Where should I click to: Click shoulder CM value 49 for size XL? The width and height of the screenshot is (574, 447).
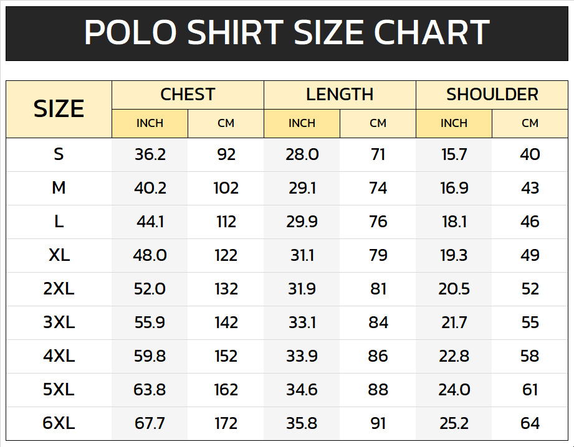click(530, 255)
